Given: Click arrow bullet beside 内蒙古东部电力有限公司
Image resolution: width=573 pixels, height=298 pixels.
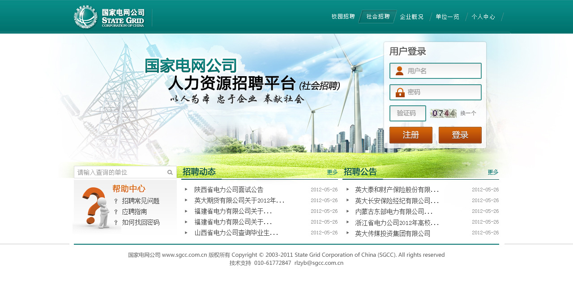Looking at the screenshot, I should click(348, 211).
